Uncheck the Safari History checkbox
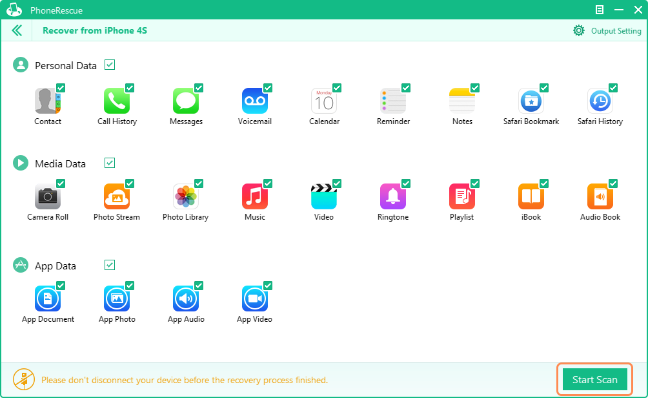This screenshot has height=398, width=648. (x=613, y=88)
